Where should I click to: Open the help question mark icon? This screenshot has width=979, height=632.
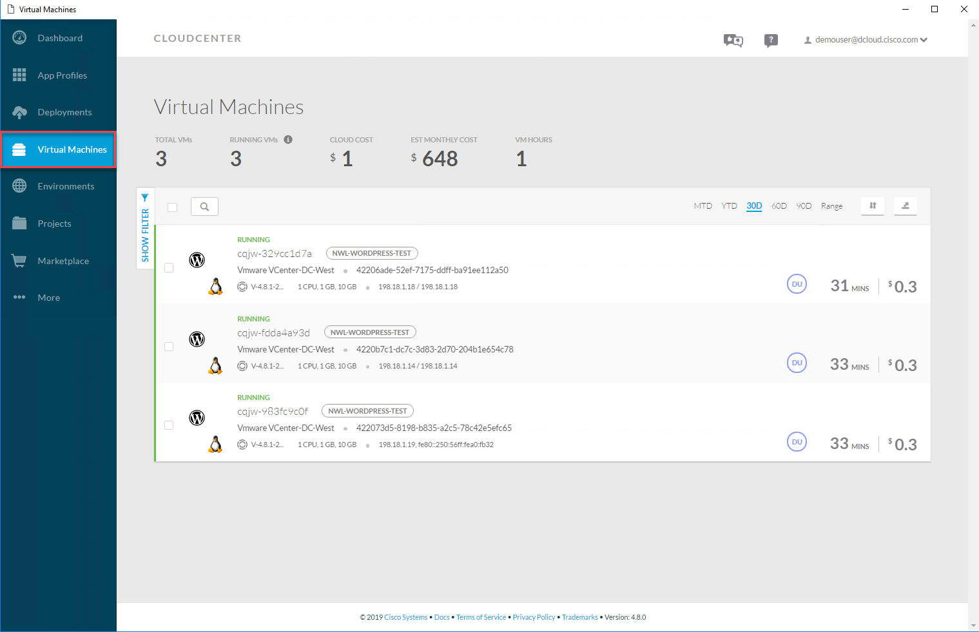771,41
